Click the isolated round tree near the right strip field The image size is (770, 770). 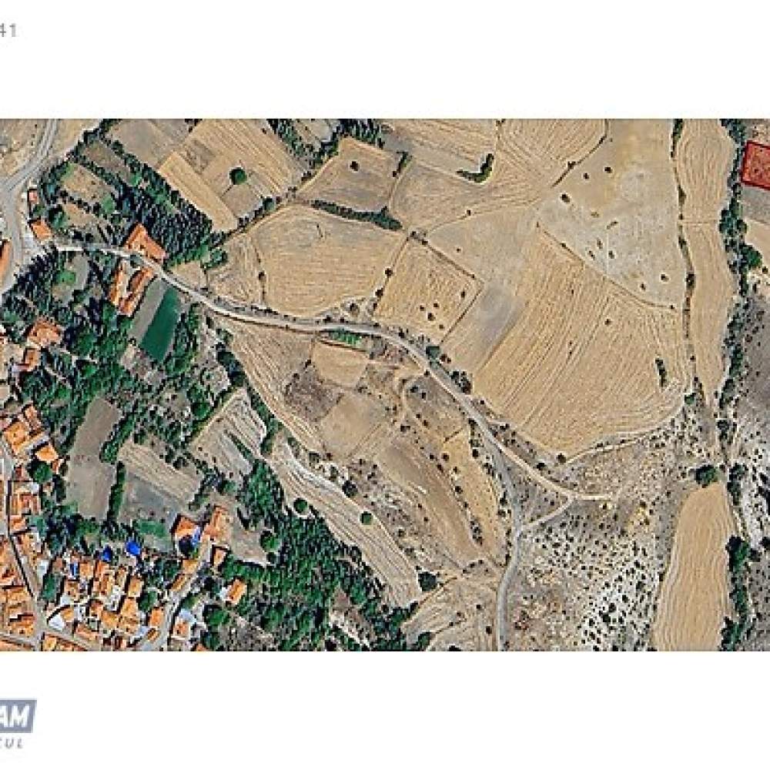click(x=707, y=475)
